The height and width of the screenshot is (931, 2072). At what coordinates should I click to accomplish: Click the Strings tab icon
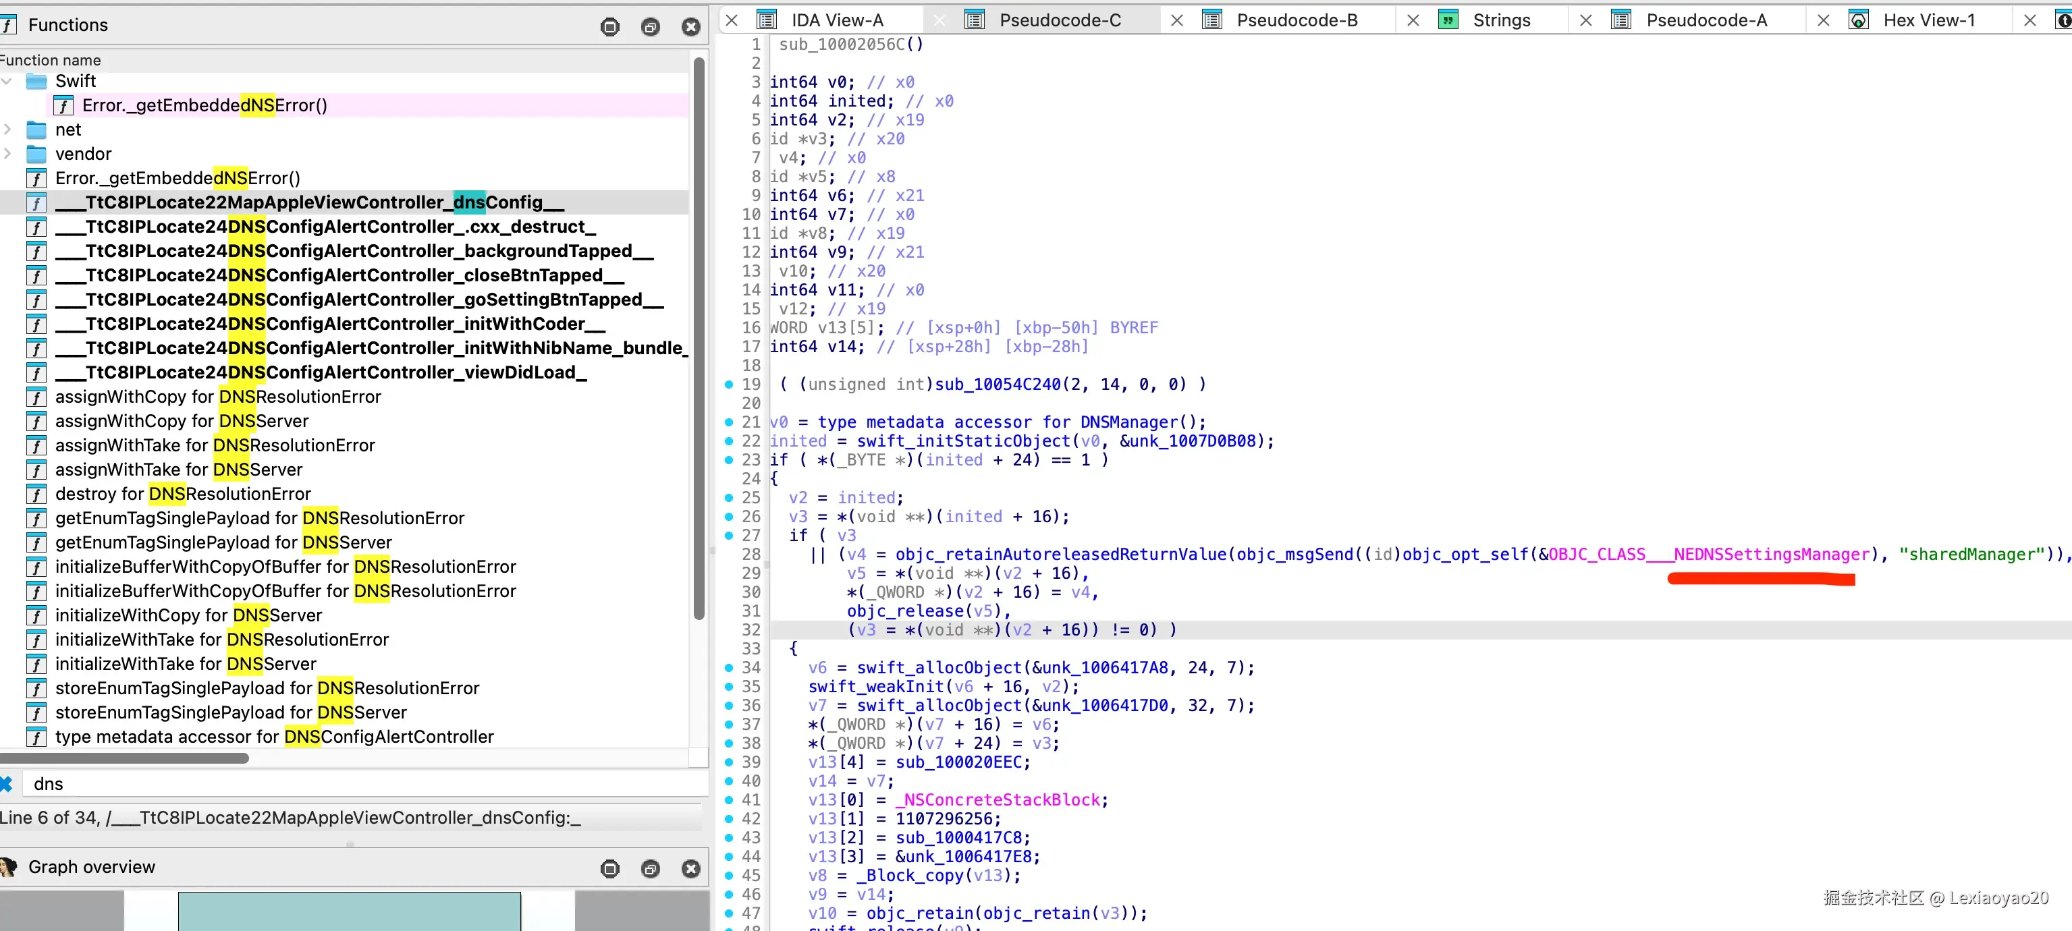click(x=1448, y=20)
